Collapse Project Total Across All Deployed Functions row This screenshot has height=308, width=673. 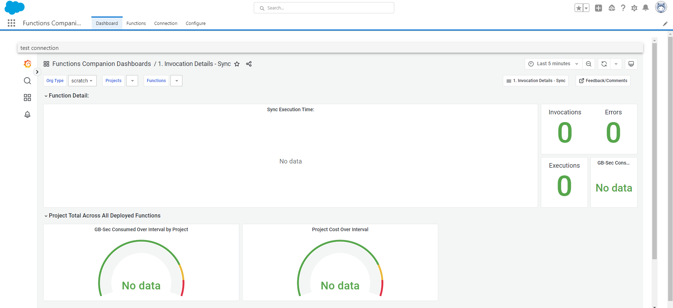point(102,216)
